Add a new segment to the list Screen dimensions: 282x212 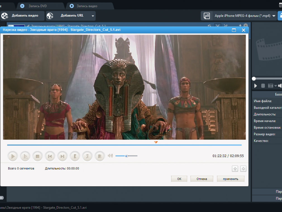point(100,156)
